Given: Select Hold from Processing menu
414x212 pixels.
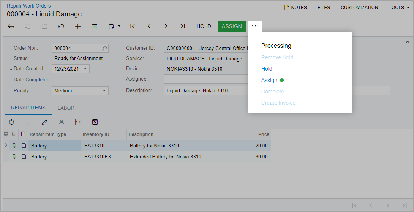Looking at the screenshot, I should (x=267, y=69).
